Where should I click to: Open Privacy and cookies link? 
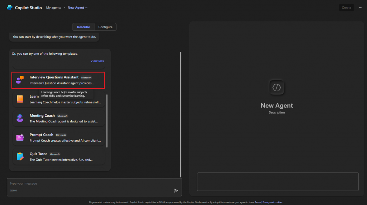(272, 202)
